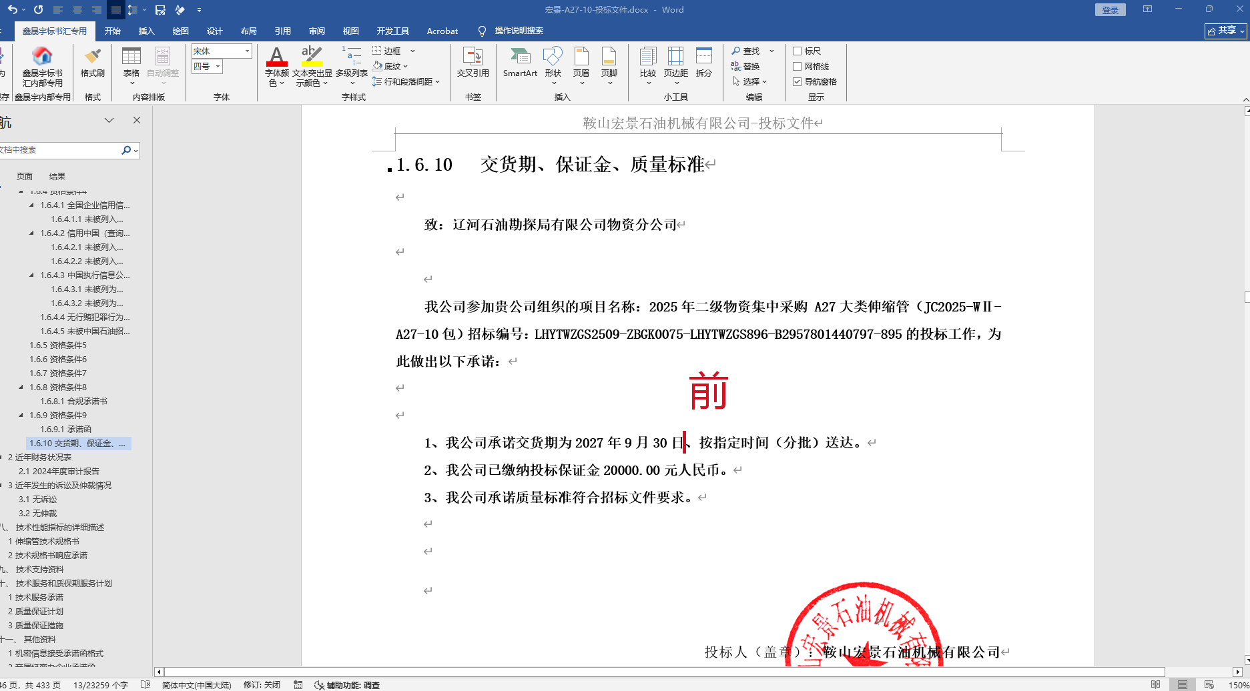Open the 比较 compare tool
The image size is (1250, 691).
click(x=648, y=65)
